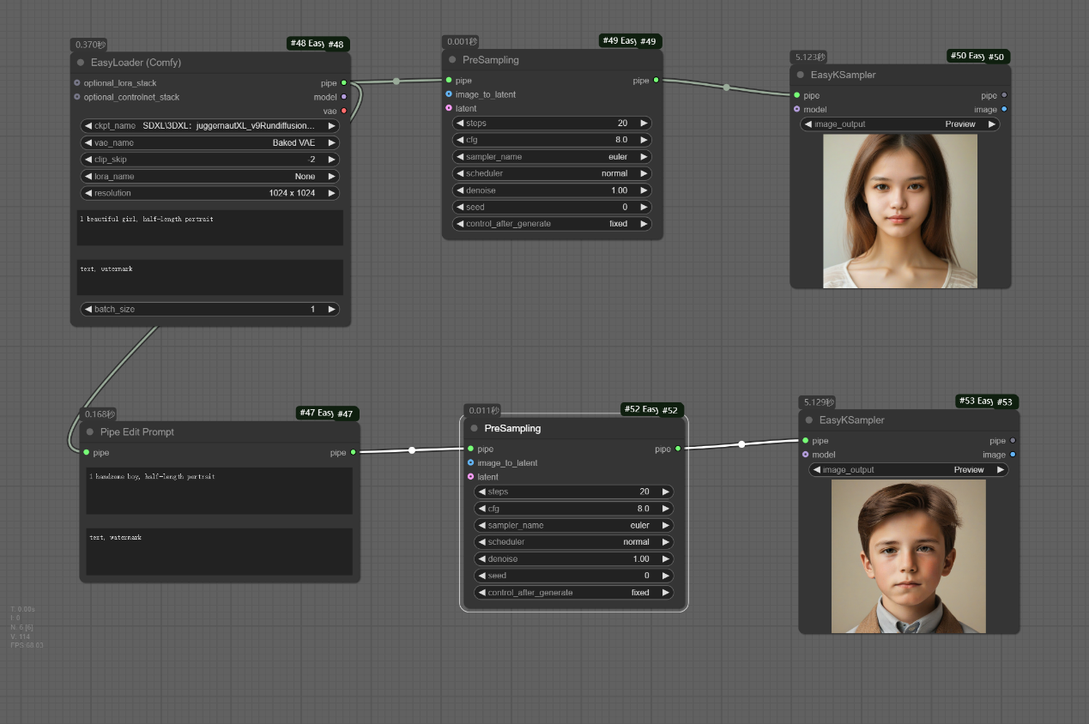Click the link midpoint dot between PreSampling #49 and EasyKSampler #50
1089x724 pixels.
[727, 87]
